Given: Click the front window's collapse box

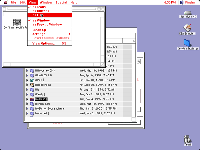Looking at the screenshot, I should (103, 9).
